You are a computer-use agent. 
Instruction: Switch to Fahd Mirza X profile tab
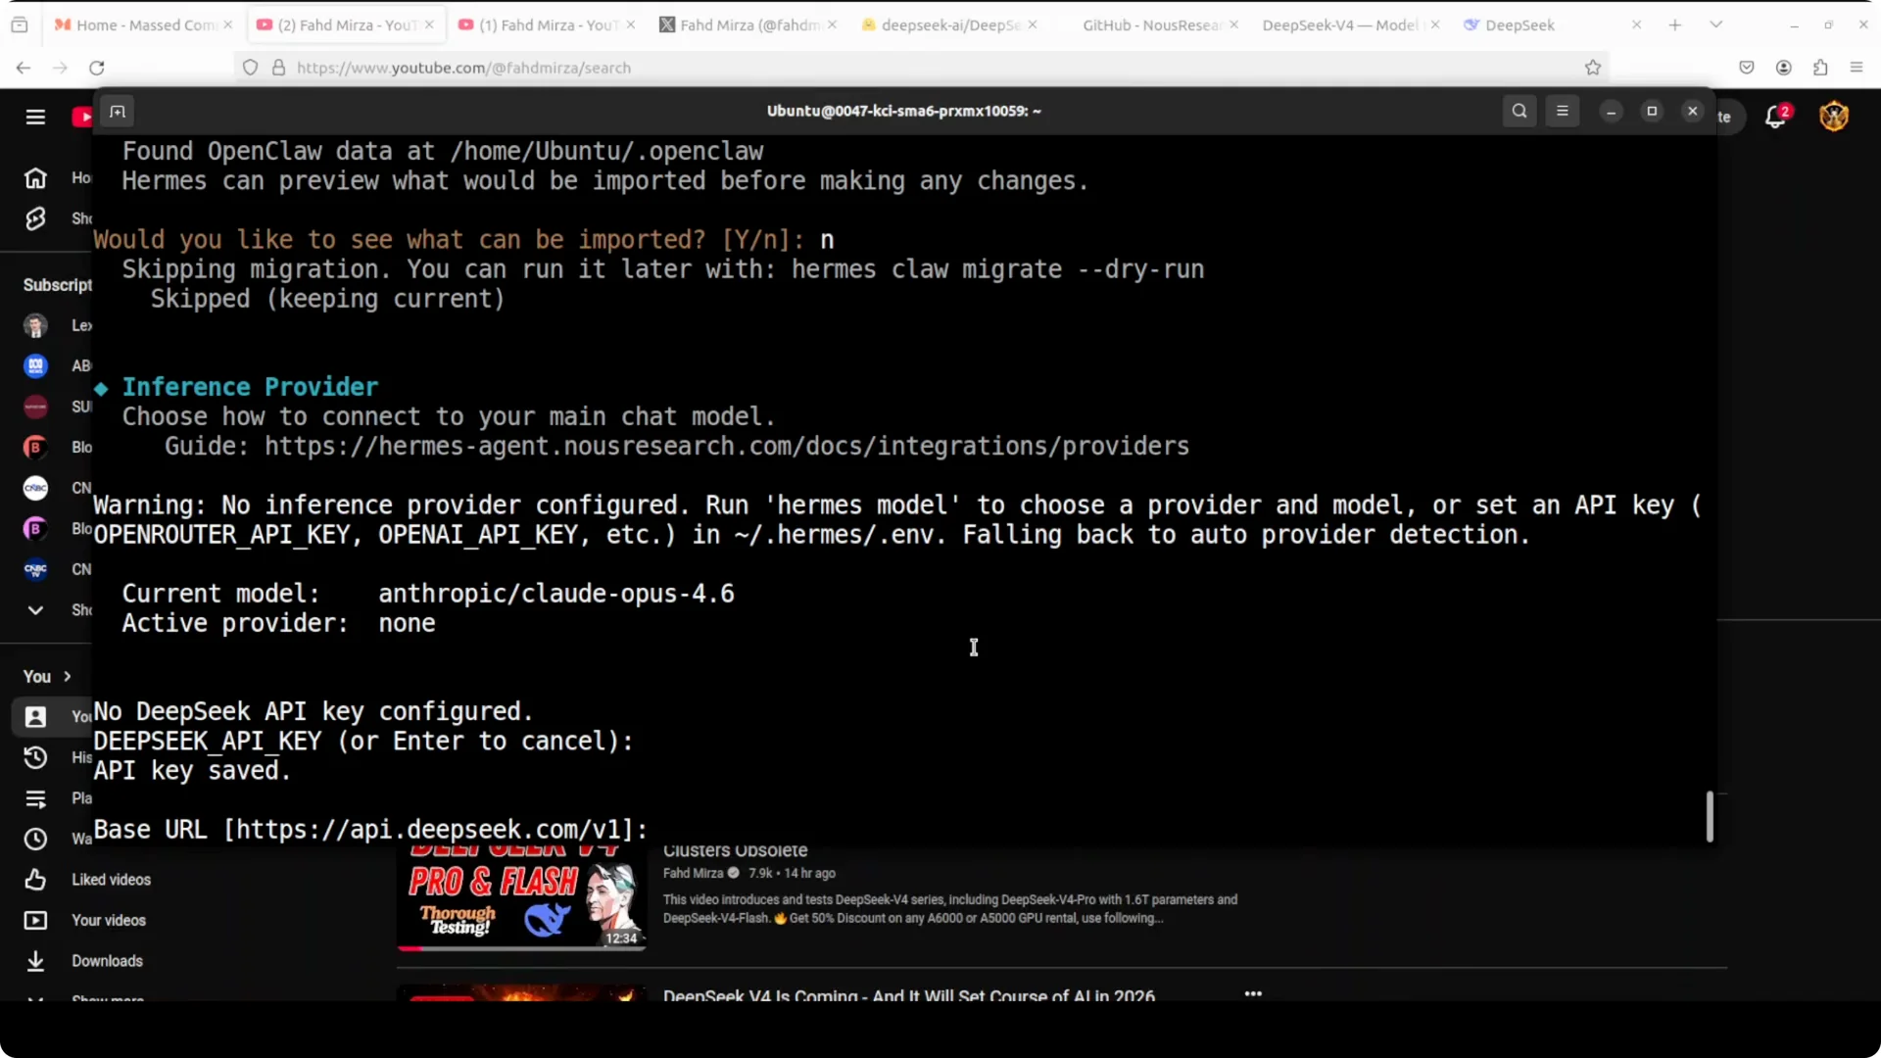click(748, 25)
